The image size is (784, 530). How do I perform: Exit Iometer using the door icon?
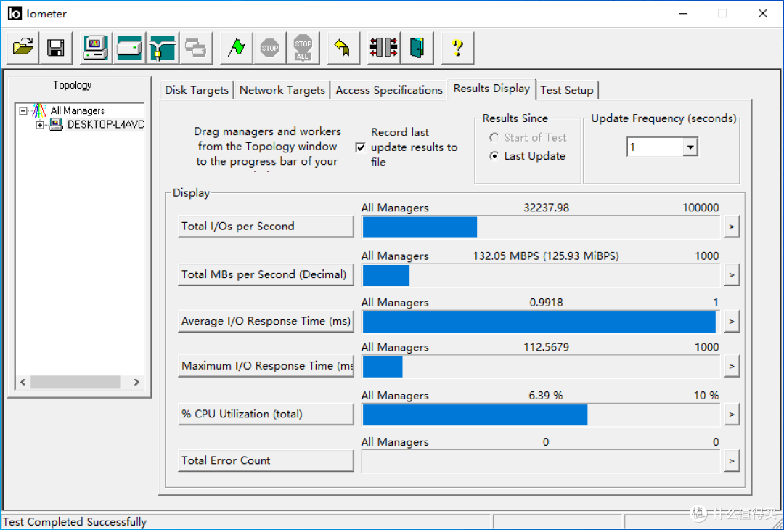tap(417, 48)
